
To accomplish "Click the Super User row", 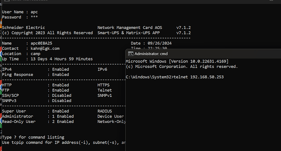I will pyautogui.click(x=35, y=111).
